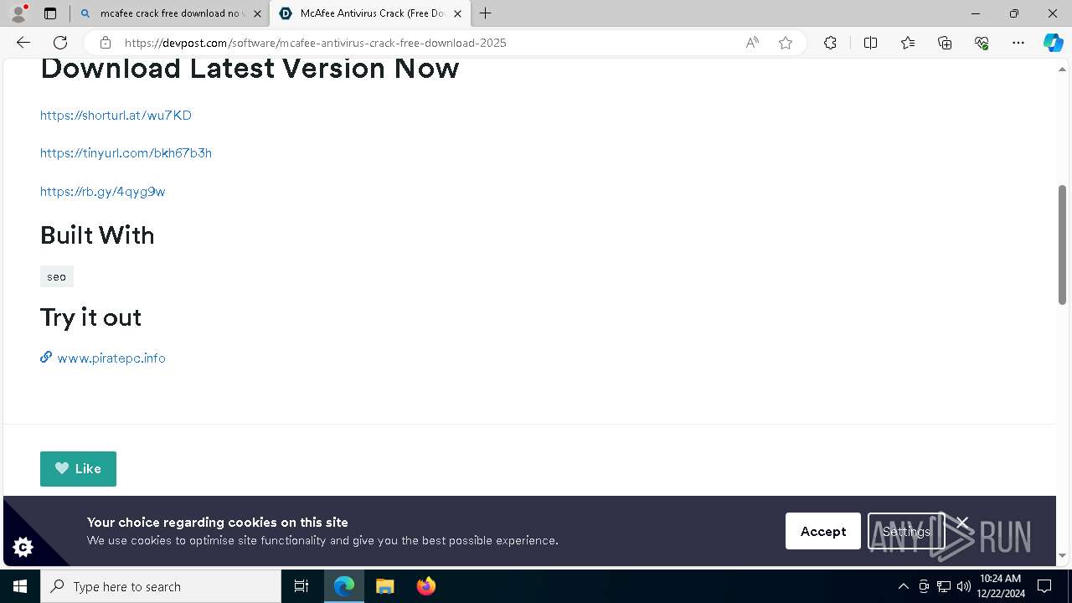Activate Read aloud icon
This screenshot has width=1072, height=603.
[x=752, y=43]
